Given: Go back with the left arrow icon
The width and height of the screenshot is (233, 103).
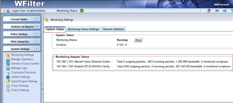Looking at the screenshot, I should coord(217,11).
